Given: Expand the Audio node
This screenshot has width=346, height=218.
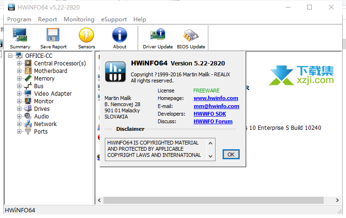Looking at the screenshot, I should 19,116.
